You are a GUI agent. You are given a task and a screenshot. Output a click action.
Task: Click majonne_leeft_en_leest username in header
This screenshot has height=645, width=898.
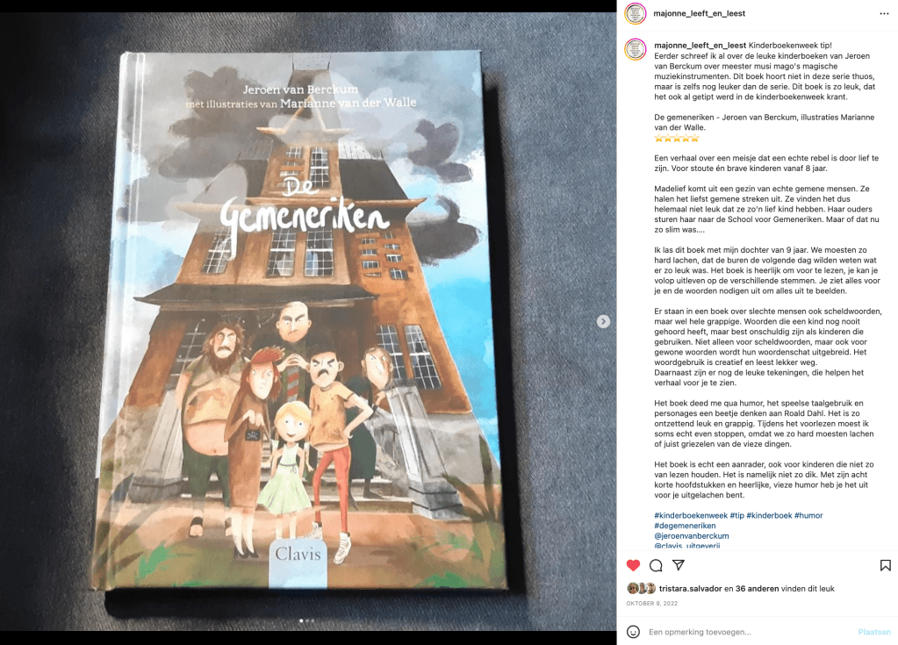point(700,14)
